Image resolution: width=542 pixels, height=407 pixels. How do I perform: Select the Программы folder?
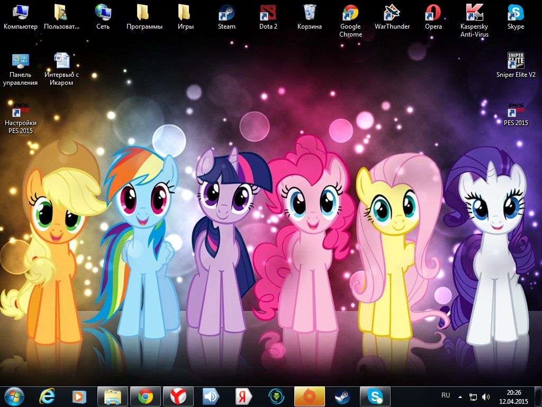pyautogui.click(x=144, y=16)
